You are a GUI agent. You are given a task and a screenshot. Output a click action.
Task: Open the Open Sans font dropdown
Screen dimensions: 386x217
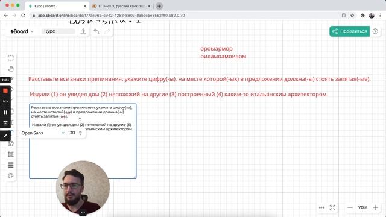[43, 133]
